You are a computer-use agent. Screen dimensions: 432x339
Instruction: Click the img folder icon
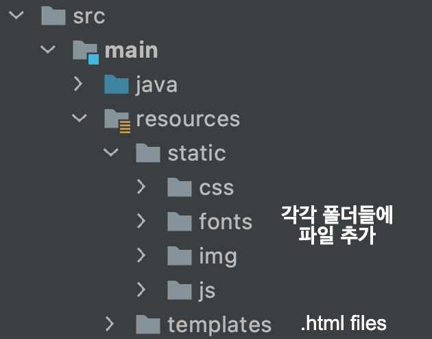click(180, 255)
